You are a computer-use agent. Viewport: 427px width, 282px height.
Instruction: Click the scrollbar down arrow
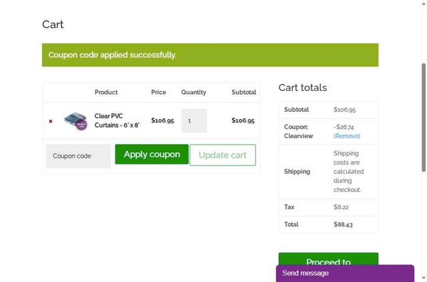[424, 279]
